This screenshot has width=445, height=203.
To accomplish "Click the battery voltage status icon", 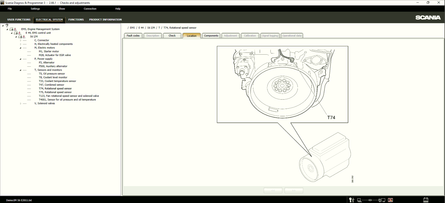I will pos(426,200).
